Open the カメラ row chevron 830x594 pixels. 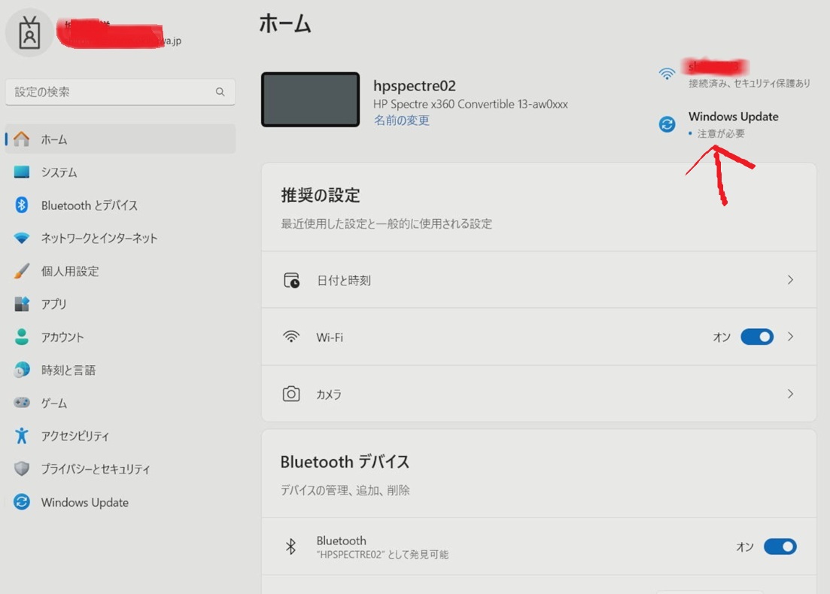790,394
